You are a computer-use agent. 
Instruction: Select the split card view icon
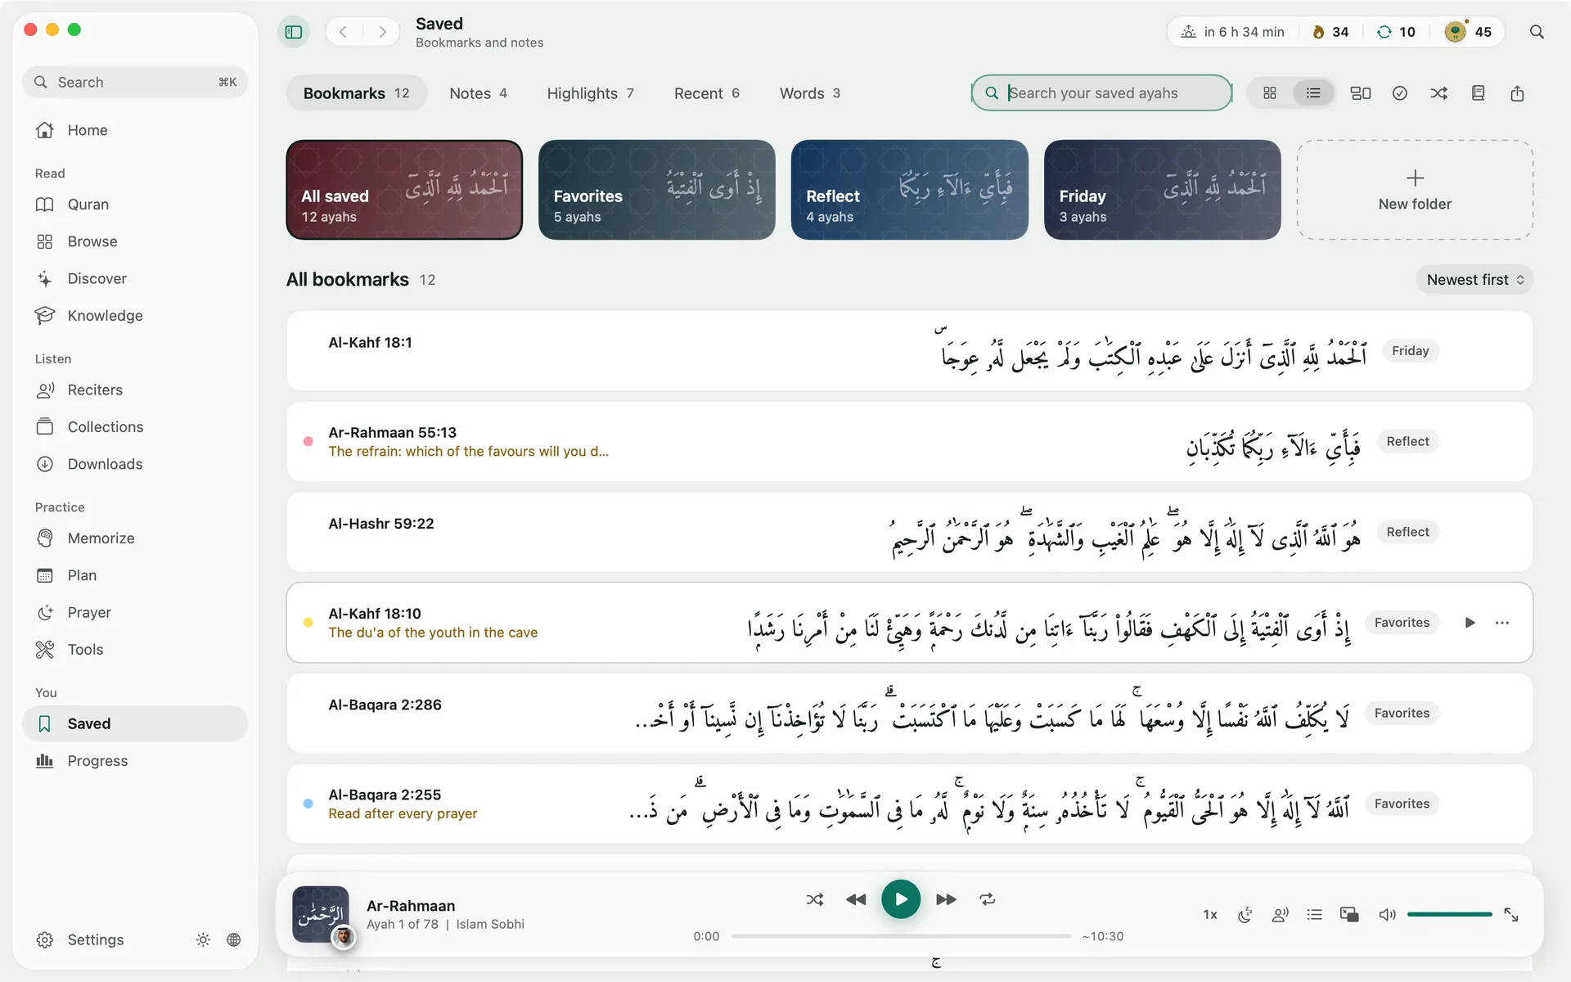tap(1360, 93)
